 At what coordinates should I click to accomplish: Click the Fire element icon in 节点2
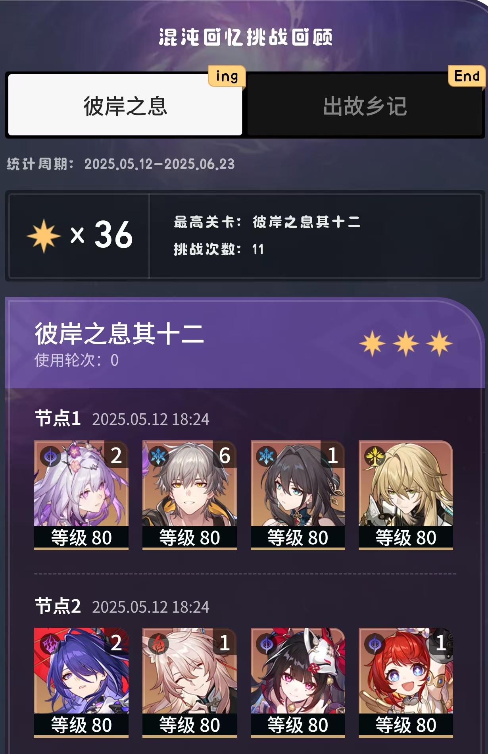click(x=158, y=644)
